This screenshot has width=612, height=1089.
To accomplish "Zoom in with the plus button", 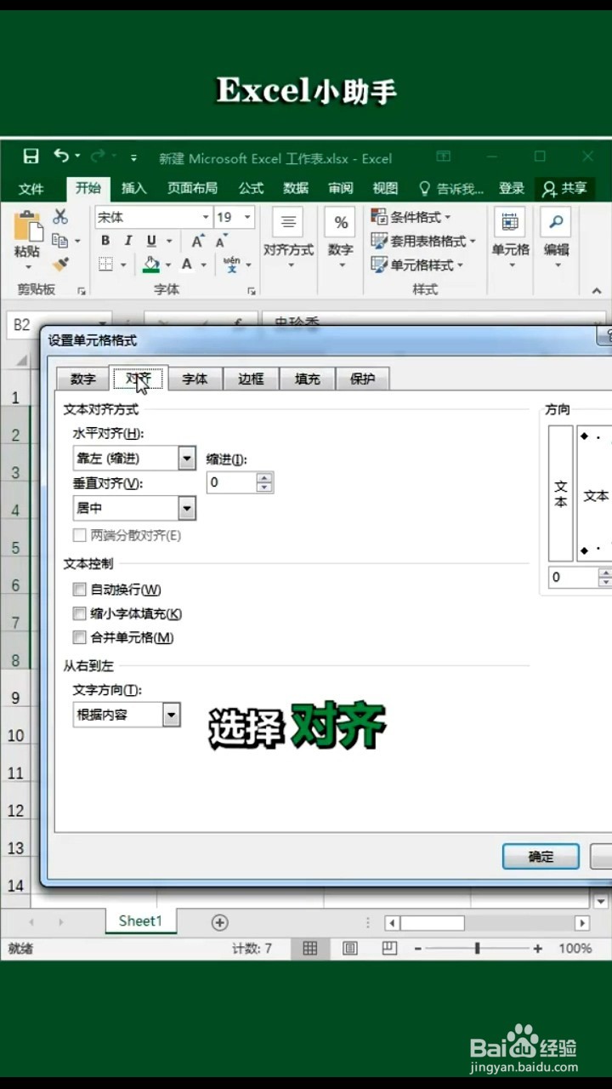I will pos(538,948).
